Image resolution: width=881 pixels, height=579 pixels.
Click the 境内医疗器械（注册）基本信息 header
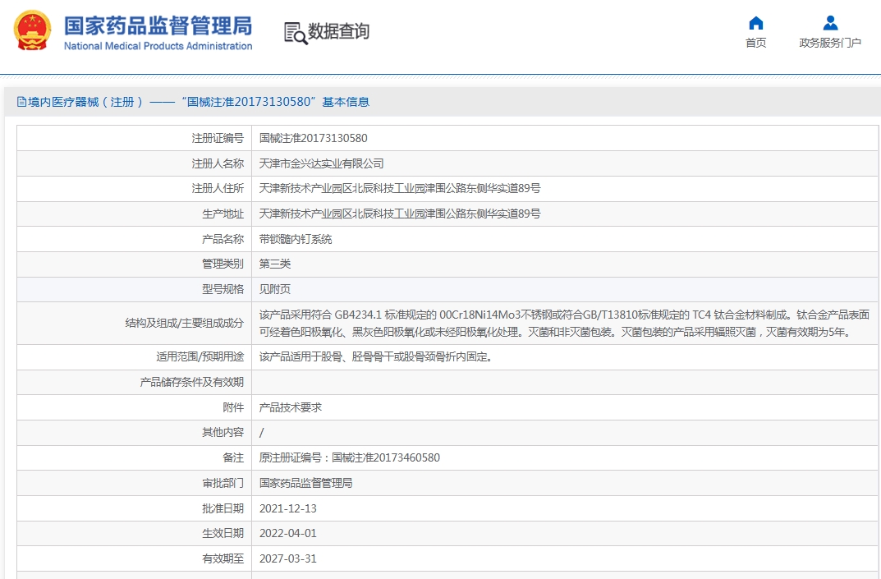pos(193,102)
